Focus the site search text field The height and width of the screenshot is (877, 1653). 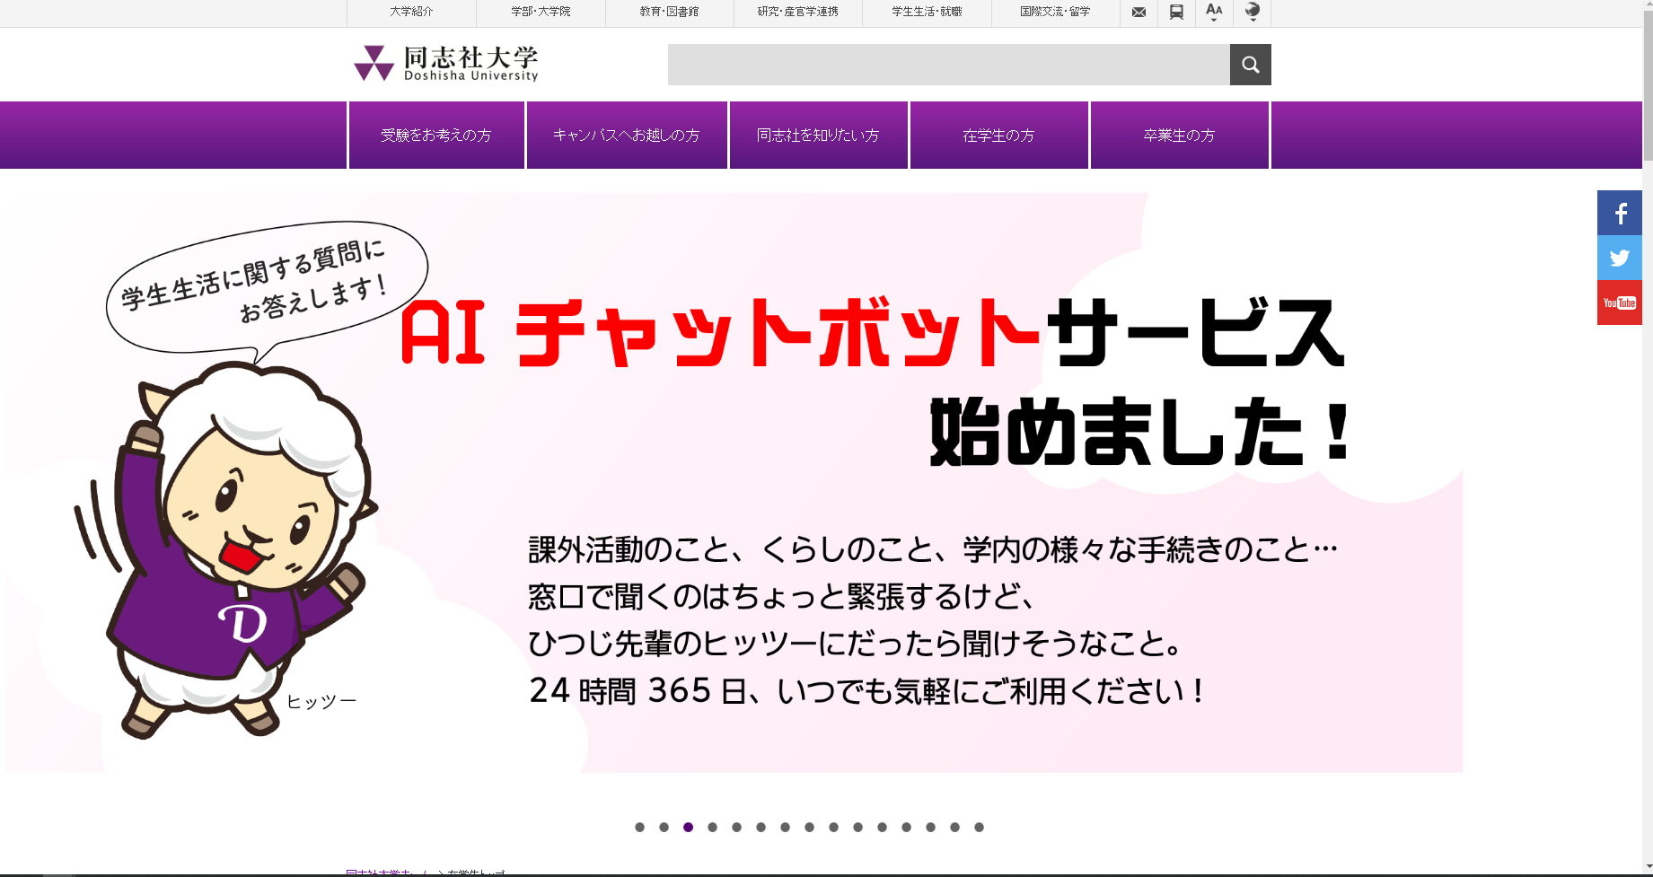pos(949,65)
